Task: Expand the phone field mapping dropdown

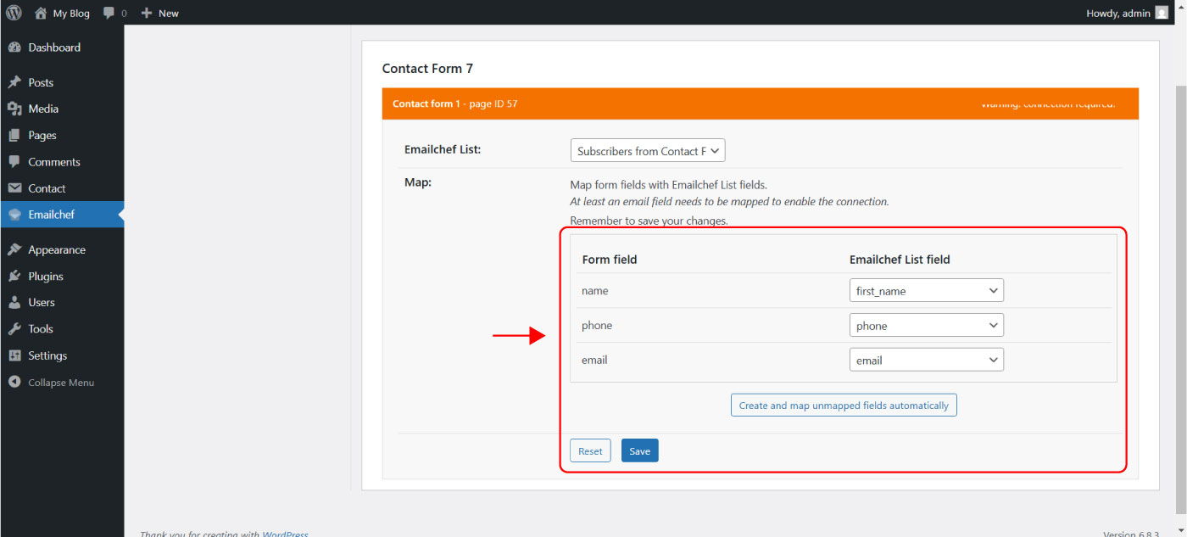Action: pyautogui.click(x=926, y=326)
